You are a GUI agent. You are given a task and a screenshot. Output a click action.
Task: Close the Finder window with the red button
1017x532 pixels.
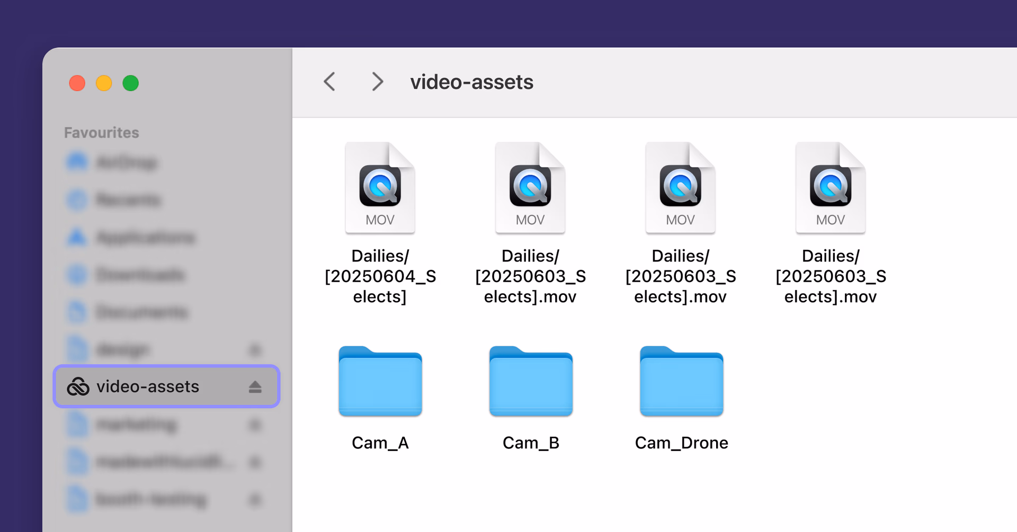[x=77, y=83]
